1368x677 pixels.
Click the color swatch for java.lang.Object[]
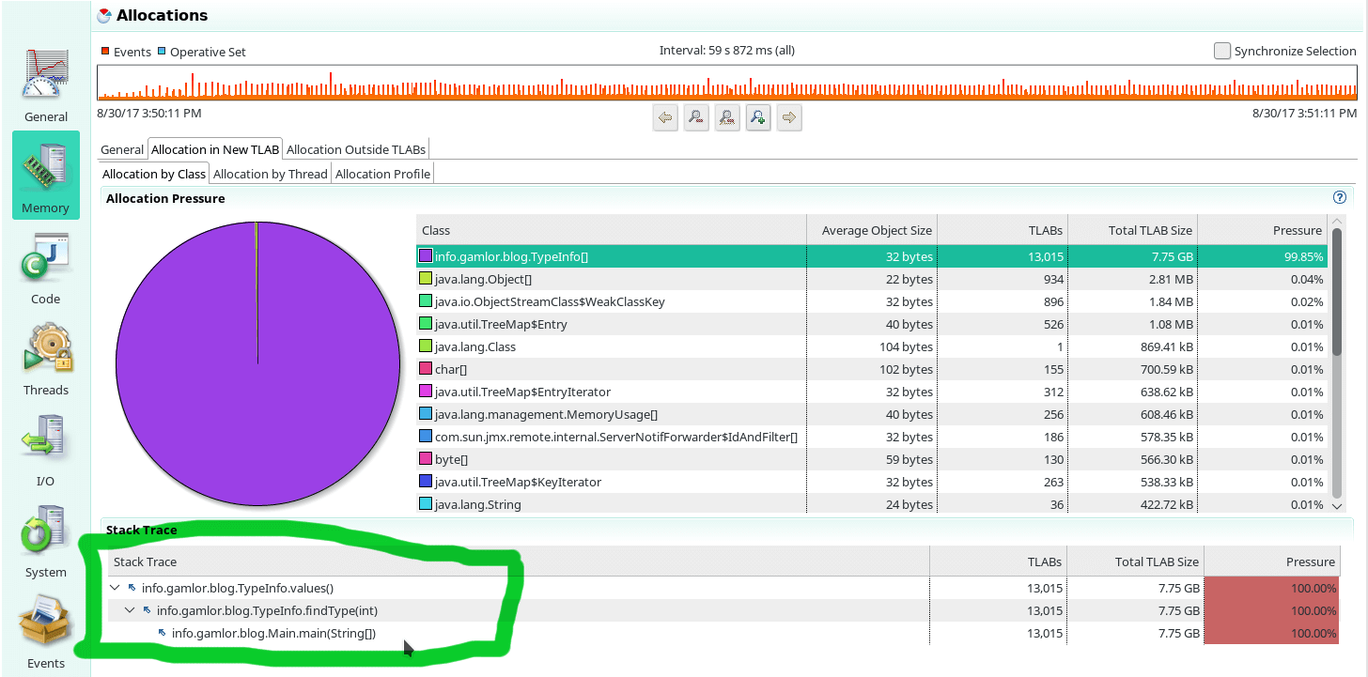coord(426,279)
